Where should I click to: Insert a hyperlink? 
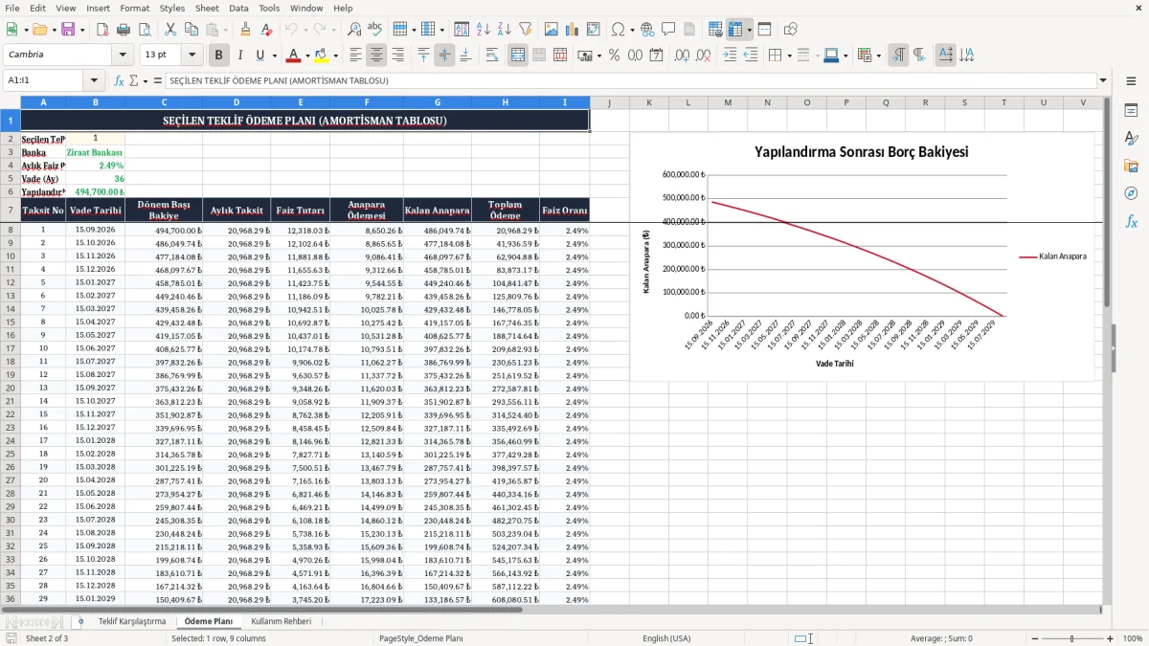tap(648, 30)
